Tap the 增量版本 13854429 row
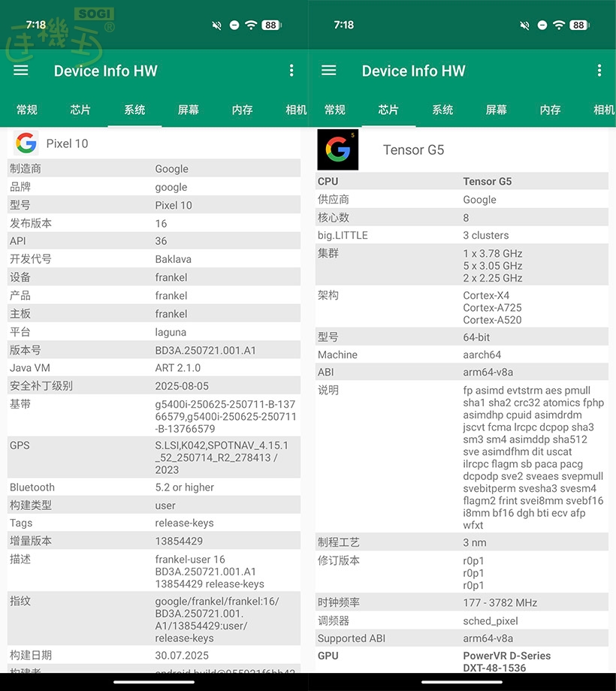This screenshot has height=691, width=616. point(154,541)
